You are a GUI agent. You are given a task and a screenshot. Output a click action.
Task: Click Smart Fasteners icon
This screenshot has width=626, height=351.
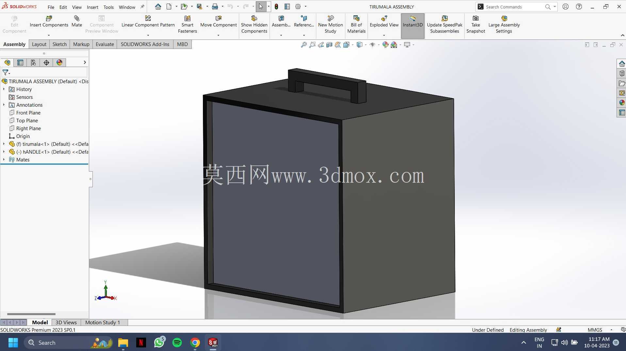[188, 24]
